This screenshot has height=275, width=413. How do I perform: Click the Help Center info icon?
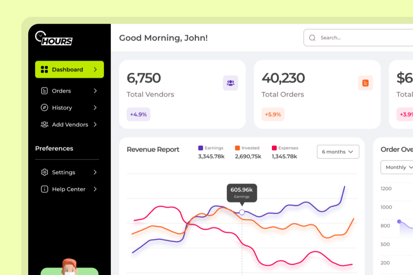tap(44, 189)
